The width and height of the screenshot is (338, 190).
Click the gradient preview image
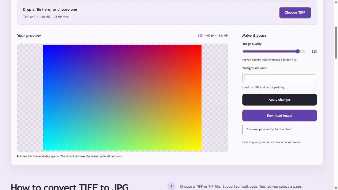click(x=122, y=98)
